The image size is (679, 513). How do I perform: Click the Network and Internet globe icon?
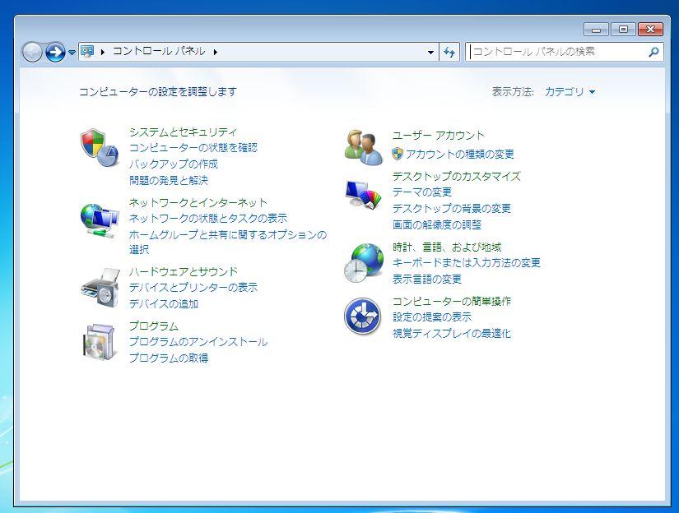coord(99,220)
